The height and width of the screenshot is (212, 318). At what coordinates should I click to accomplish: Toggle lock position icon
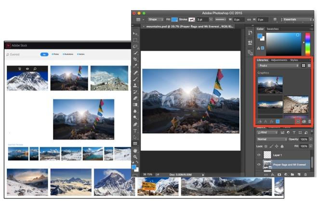coord(277,146)
